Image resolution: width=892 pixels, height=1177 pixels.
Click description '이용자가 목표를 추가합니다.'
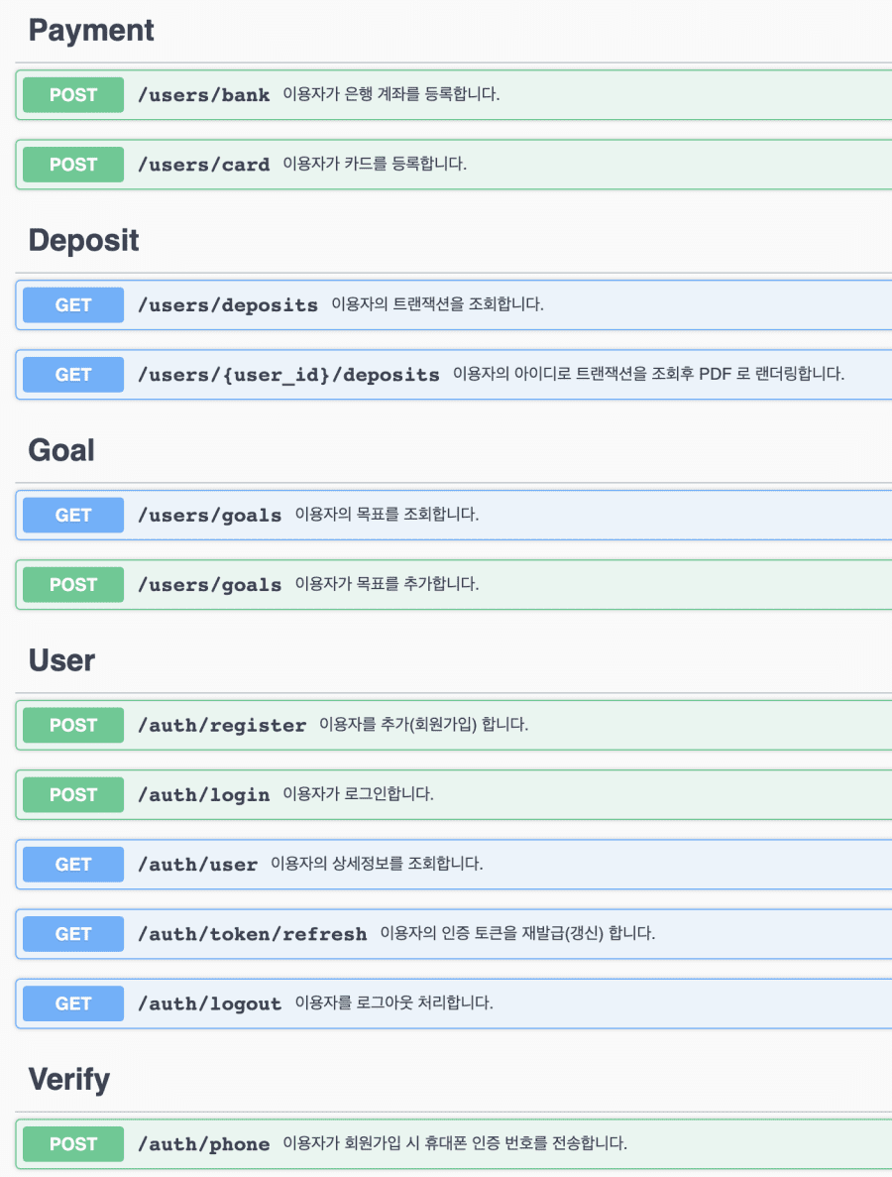pyautogui.click(x=387, y=584)
